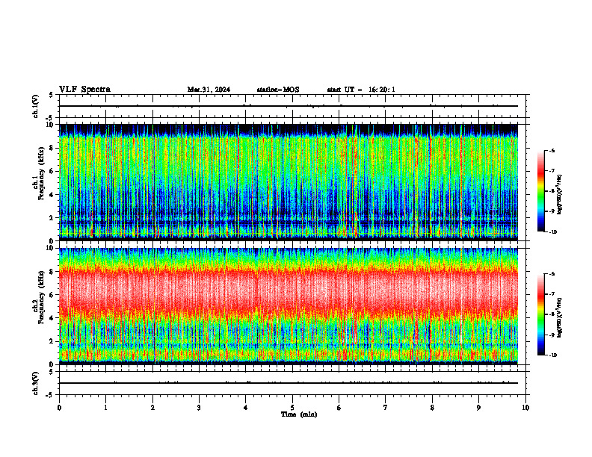Screen dimensions: 592x457
Task: Click the ch.1 frequency axis "2" tick label
Action: coord(52,217)
